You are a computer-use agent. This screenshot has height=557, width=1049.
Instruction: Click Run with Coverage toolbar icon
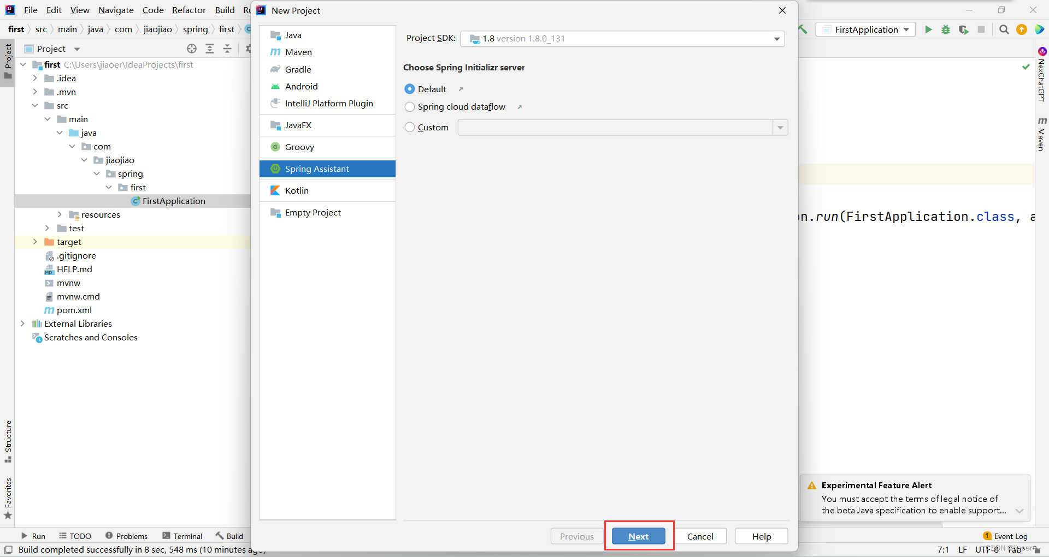964,29
